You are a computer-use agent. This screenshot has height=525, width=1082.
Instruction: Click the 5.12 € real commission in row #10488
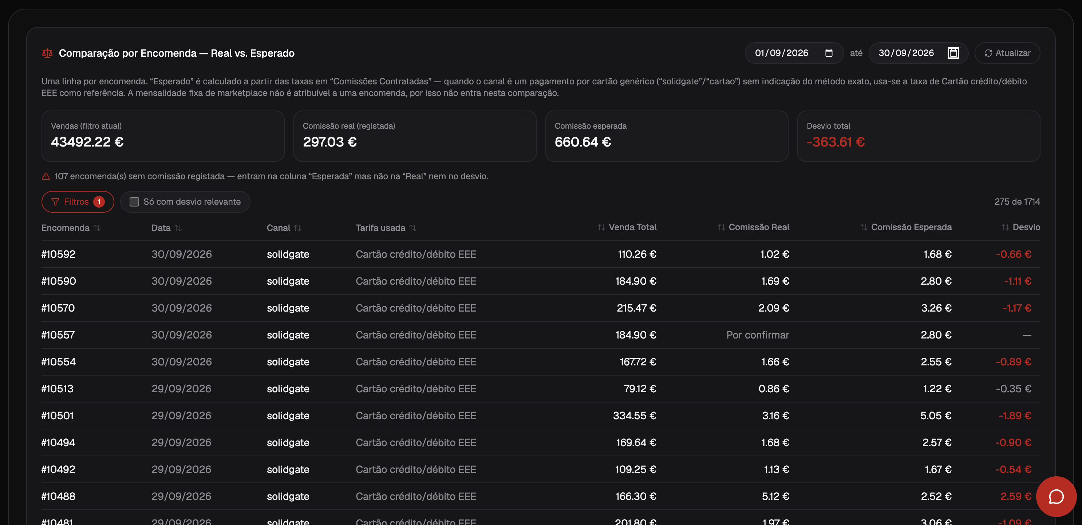775,496
